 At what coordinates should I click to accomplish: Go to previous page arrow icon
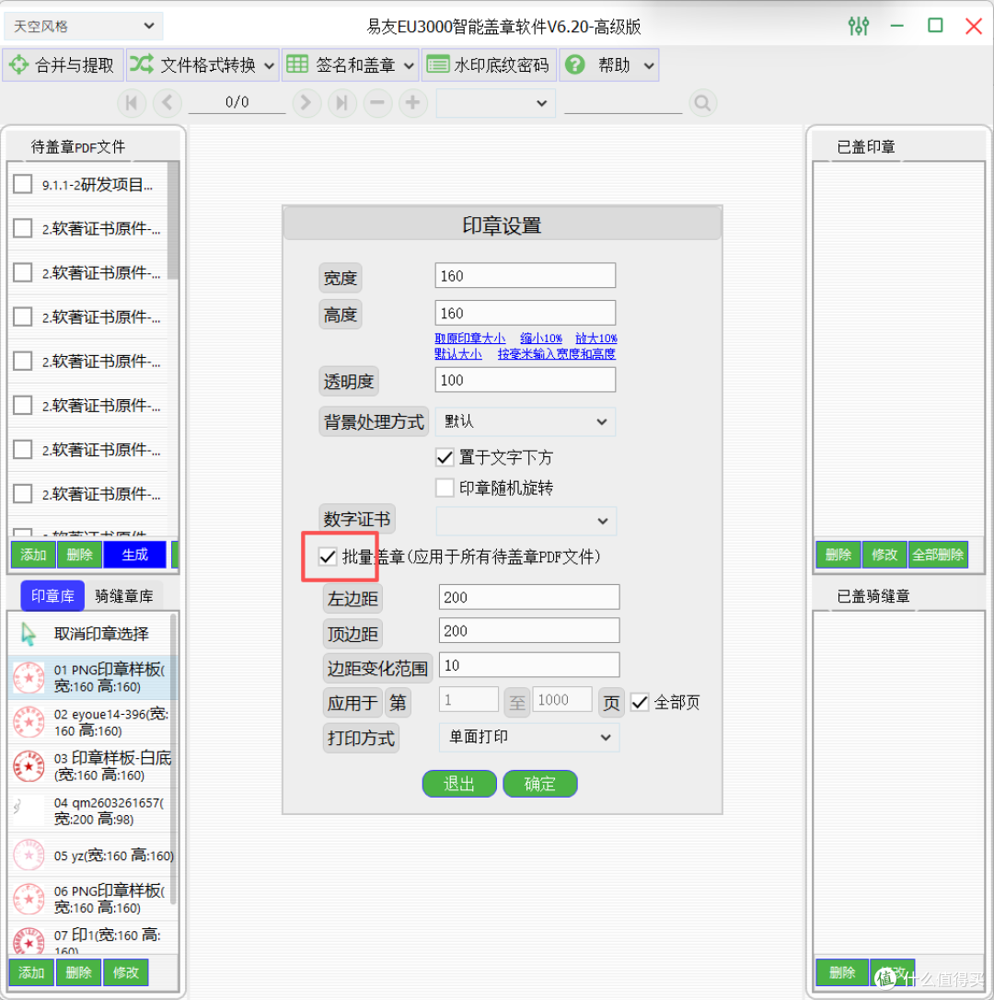[x=168, y=103]
